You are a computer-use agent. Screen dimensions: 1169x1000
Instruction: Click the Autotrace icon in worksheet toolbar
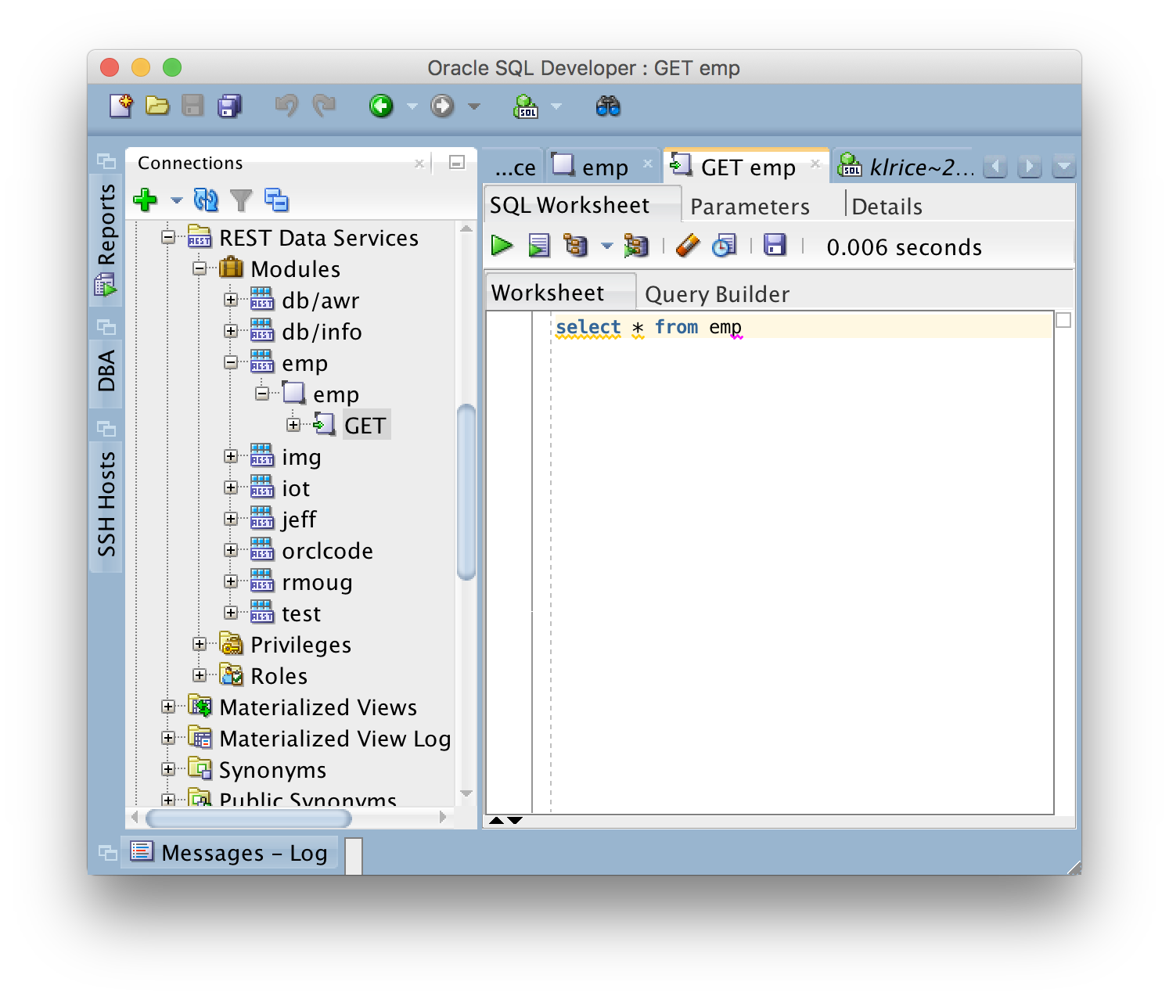click(636, 246)
